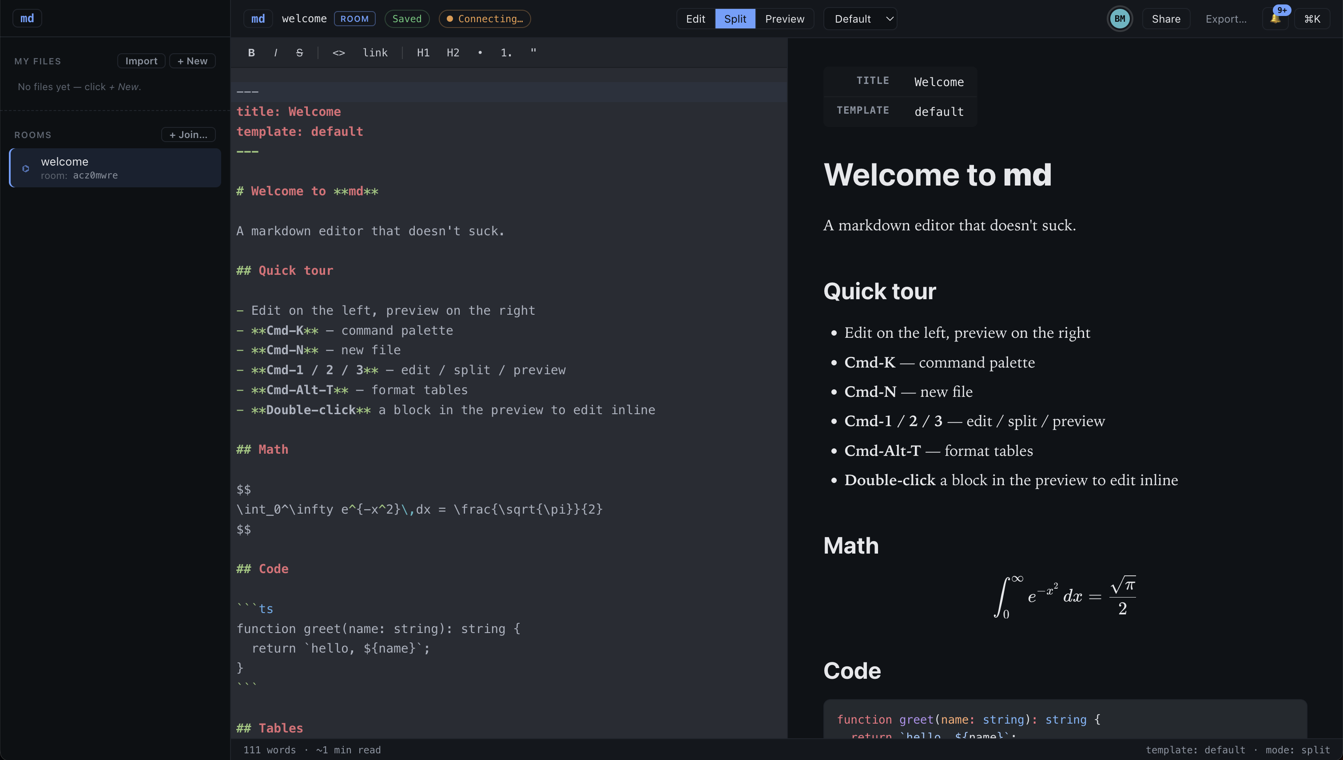Insert bullet list item
Viewport: 1343px width, 760px height.
tap(480, 53)
